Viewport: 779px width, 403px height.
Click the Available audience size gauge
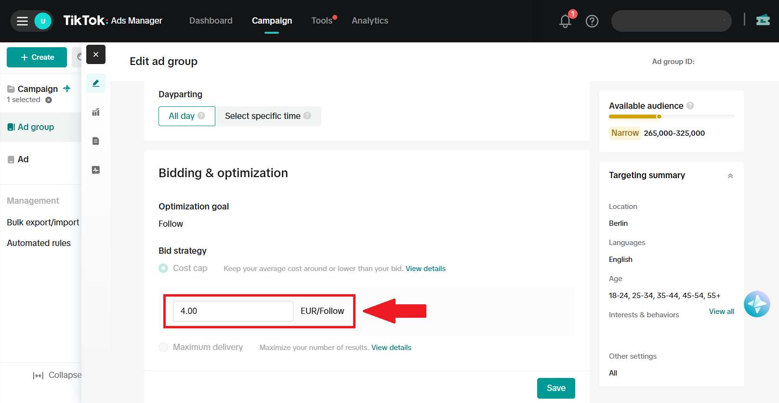click(x=672, y=117)
